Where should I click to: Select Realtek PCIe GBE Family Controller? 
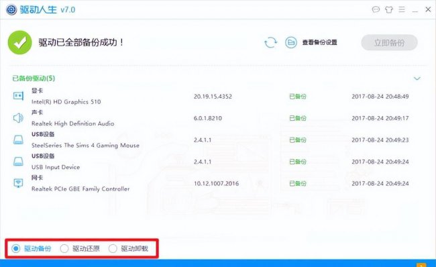80,189
